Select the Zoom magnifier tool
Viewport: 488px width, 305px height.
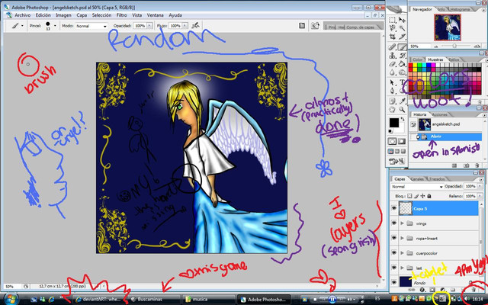point(402,110)
